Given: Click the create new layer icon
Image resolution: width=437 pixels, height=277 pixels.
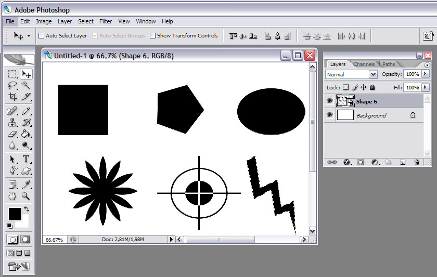Looking at the screenshot, I should pos(403,162).
